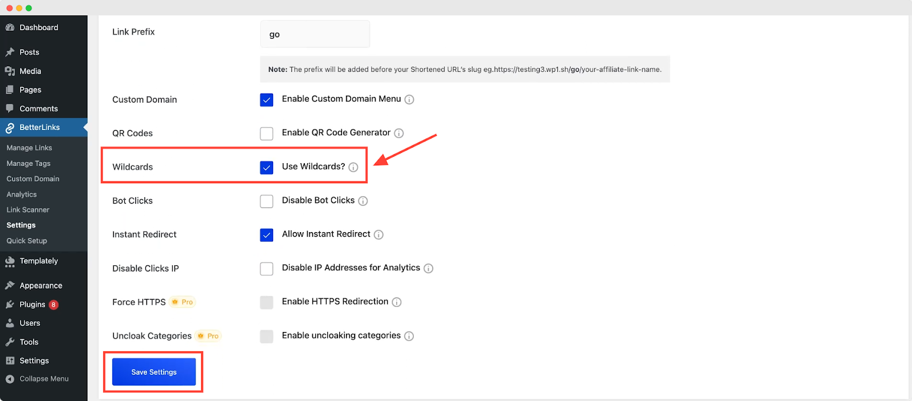Image resolution: width=912 pixels, height=401 pixels.
Task: Open the Manage Links submenu item
Action: [29, 148]
